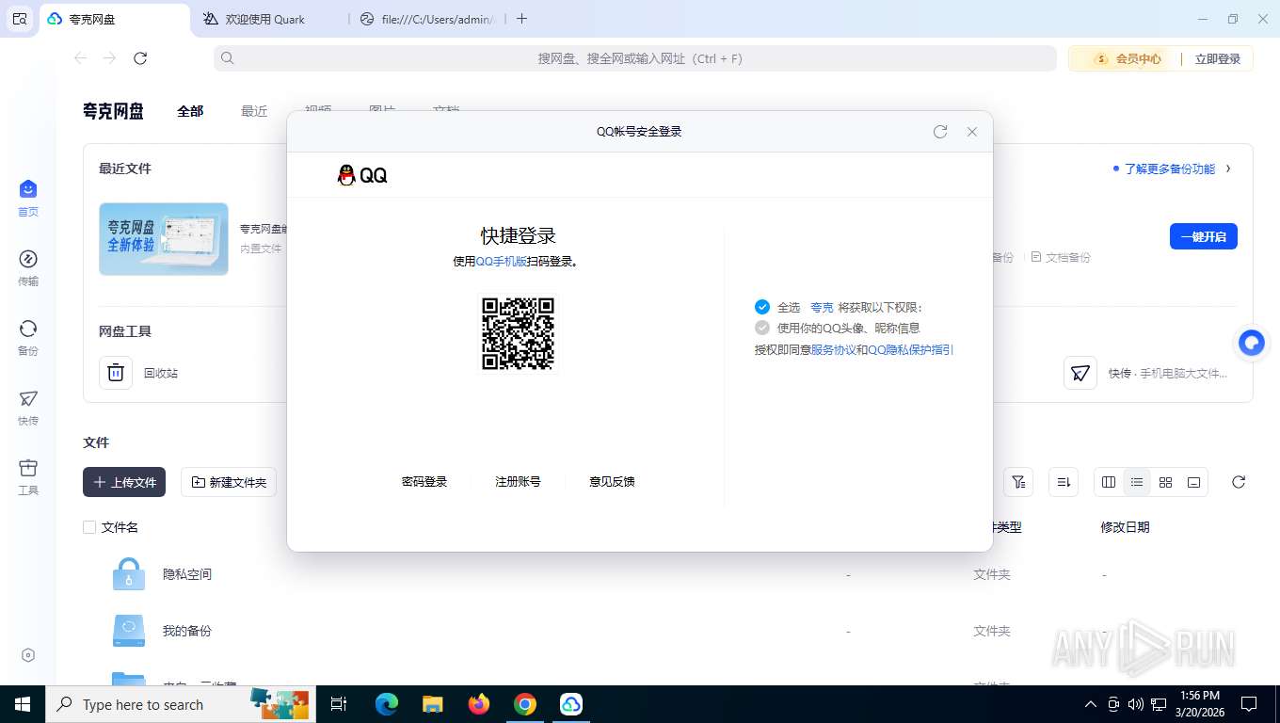Click the 新建文件夹 new folder button
The image size is (1280, 723).
pyautogui.click(x=229, y=482)
